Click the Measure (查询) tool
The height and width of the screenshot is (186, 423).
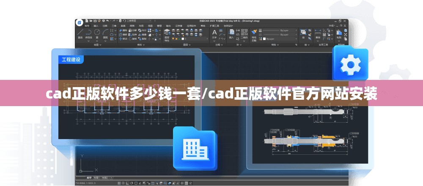tap(318, 34)
